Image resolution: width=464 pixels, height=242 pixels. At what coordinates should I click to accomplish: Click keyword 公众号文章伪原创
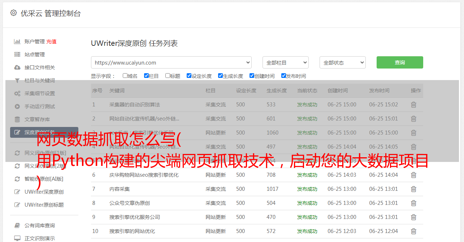point(130,203)
